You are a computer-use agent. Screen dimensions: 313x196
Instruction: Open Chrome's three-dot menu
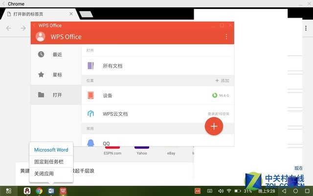(306, 28)
